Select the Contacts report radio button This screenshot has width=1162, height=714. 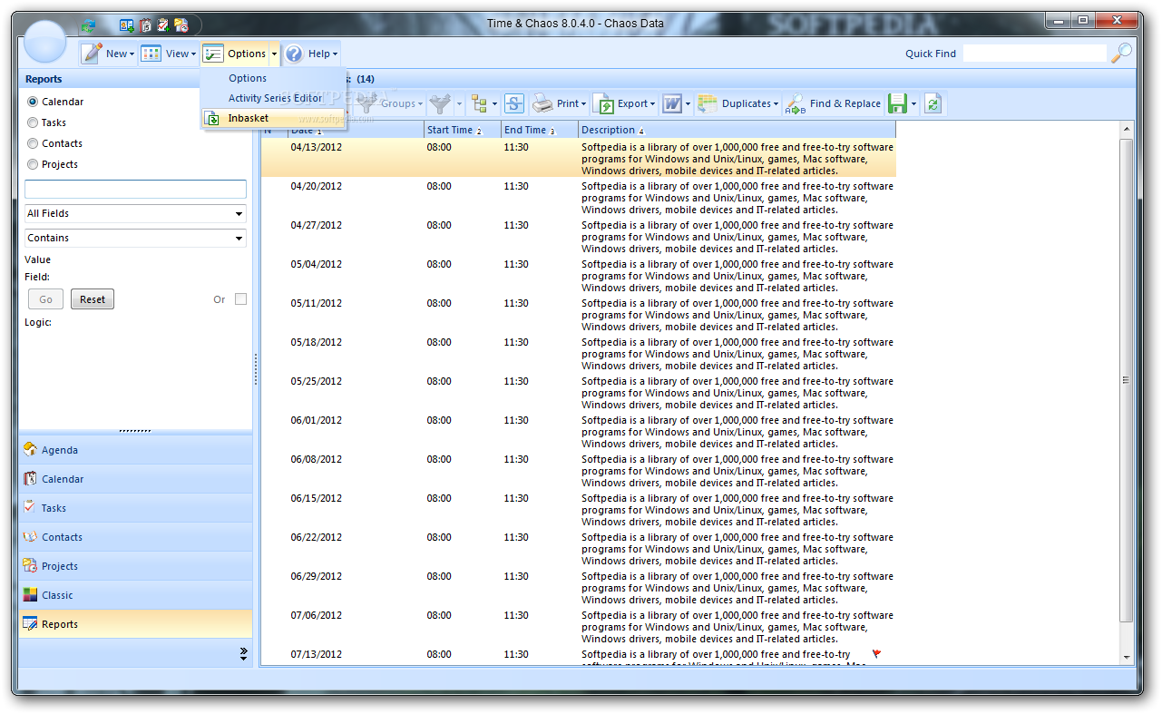pos(33,143)
